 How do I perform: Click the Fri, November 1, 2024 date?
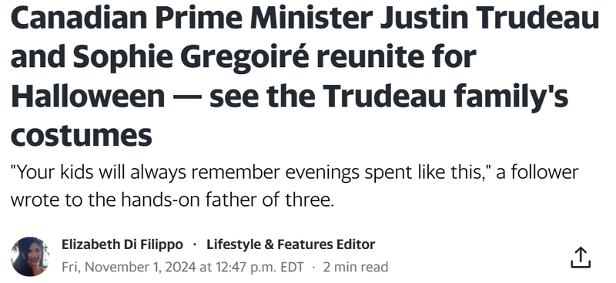(x=129, y=268)
